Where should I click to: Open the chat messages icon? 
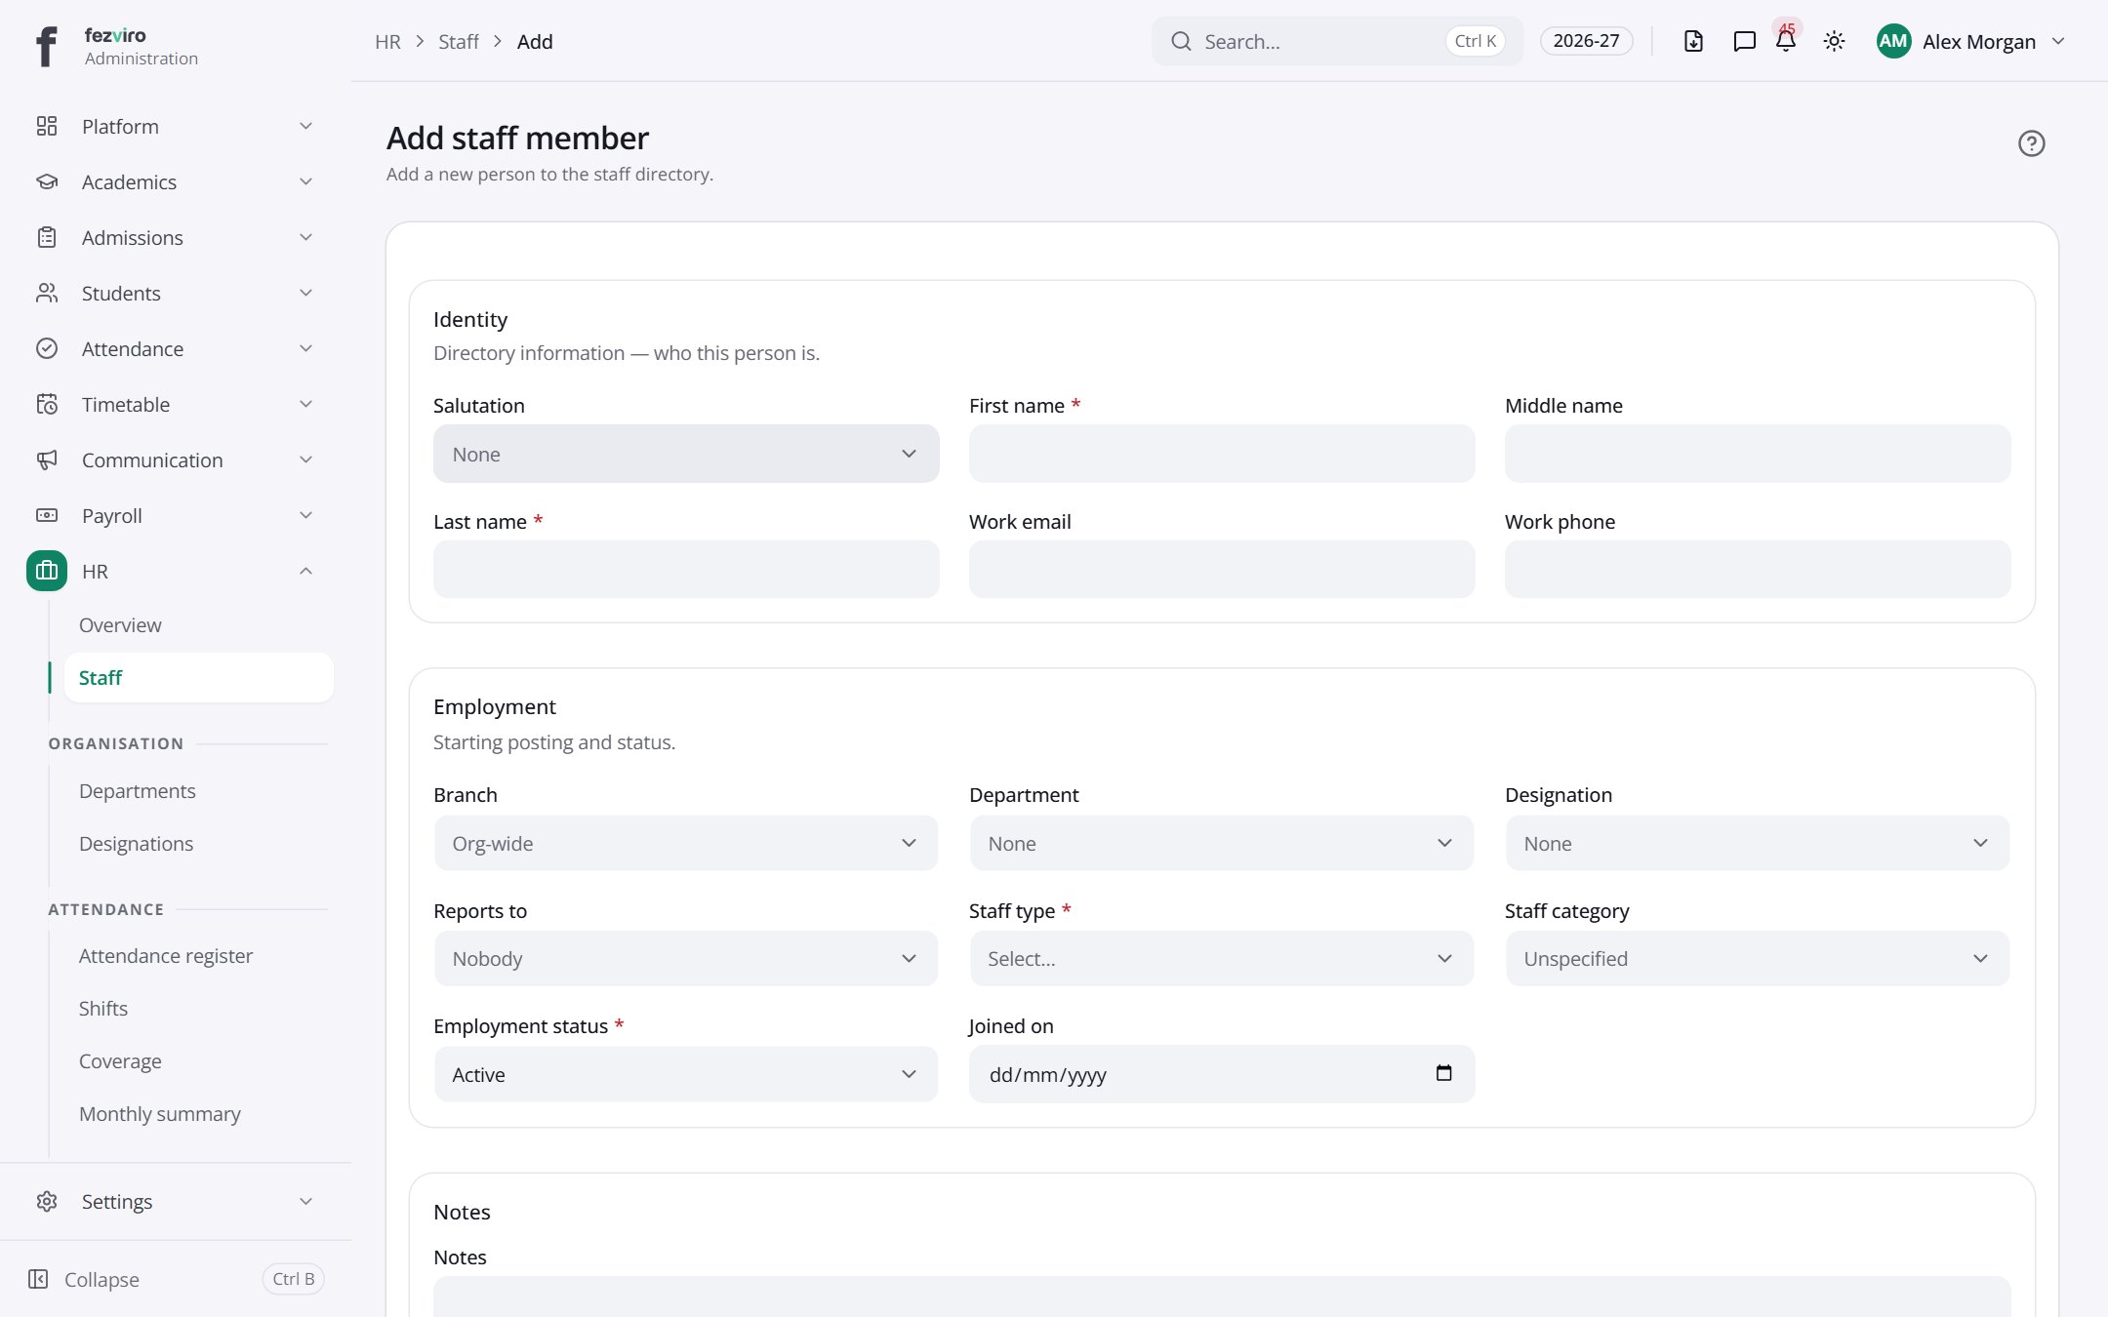pos(1744,41)
